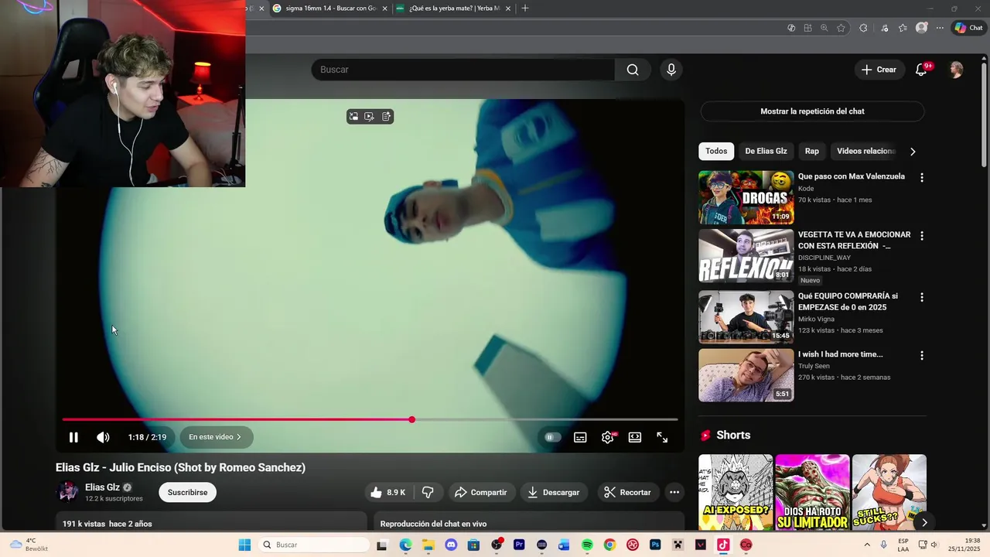Click 'Mostrar la repetición del chat' button
This screenshot has height=557, width=990.
812,111
